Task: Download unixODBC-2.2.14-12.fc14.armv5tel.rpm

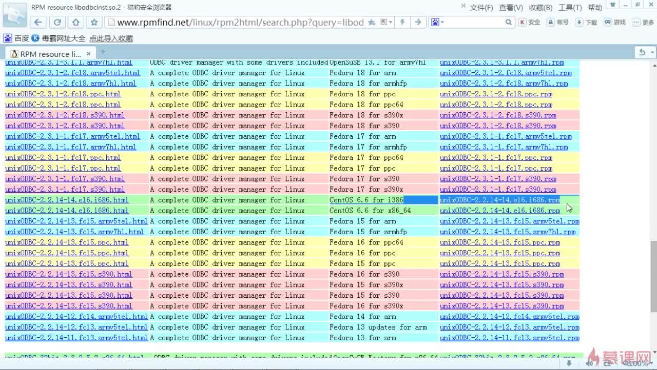Action: (510, 317)
